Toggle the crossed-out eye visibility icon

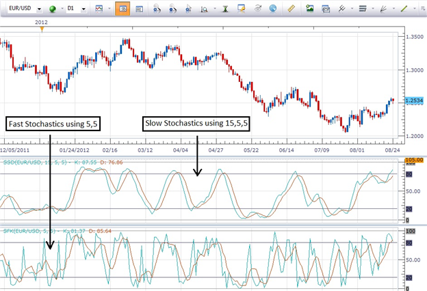point(257,8)
